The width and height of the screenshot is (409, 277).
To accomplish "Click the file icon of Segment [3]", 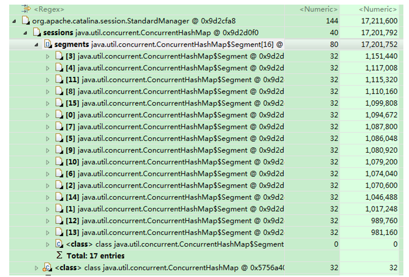I will coord(59,56).
